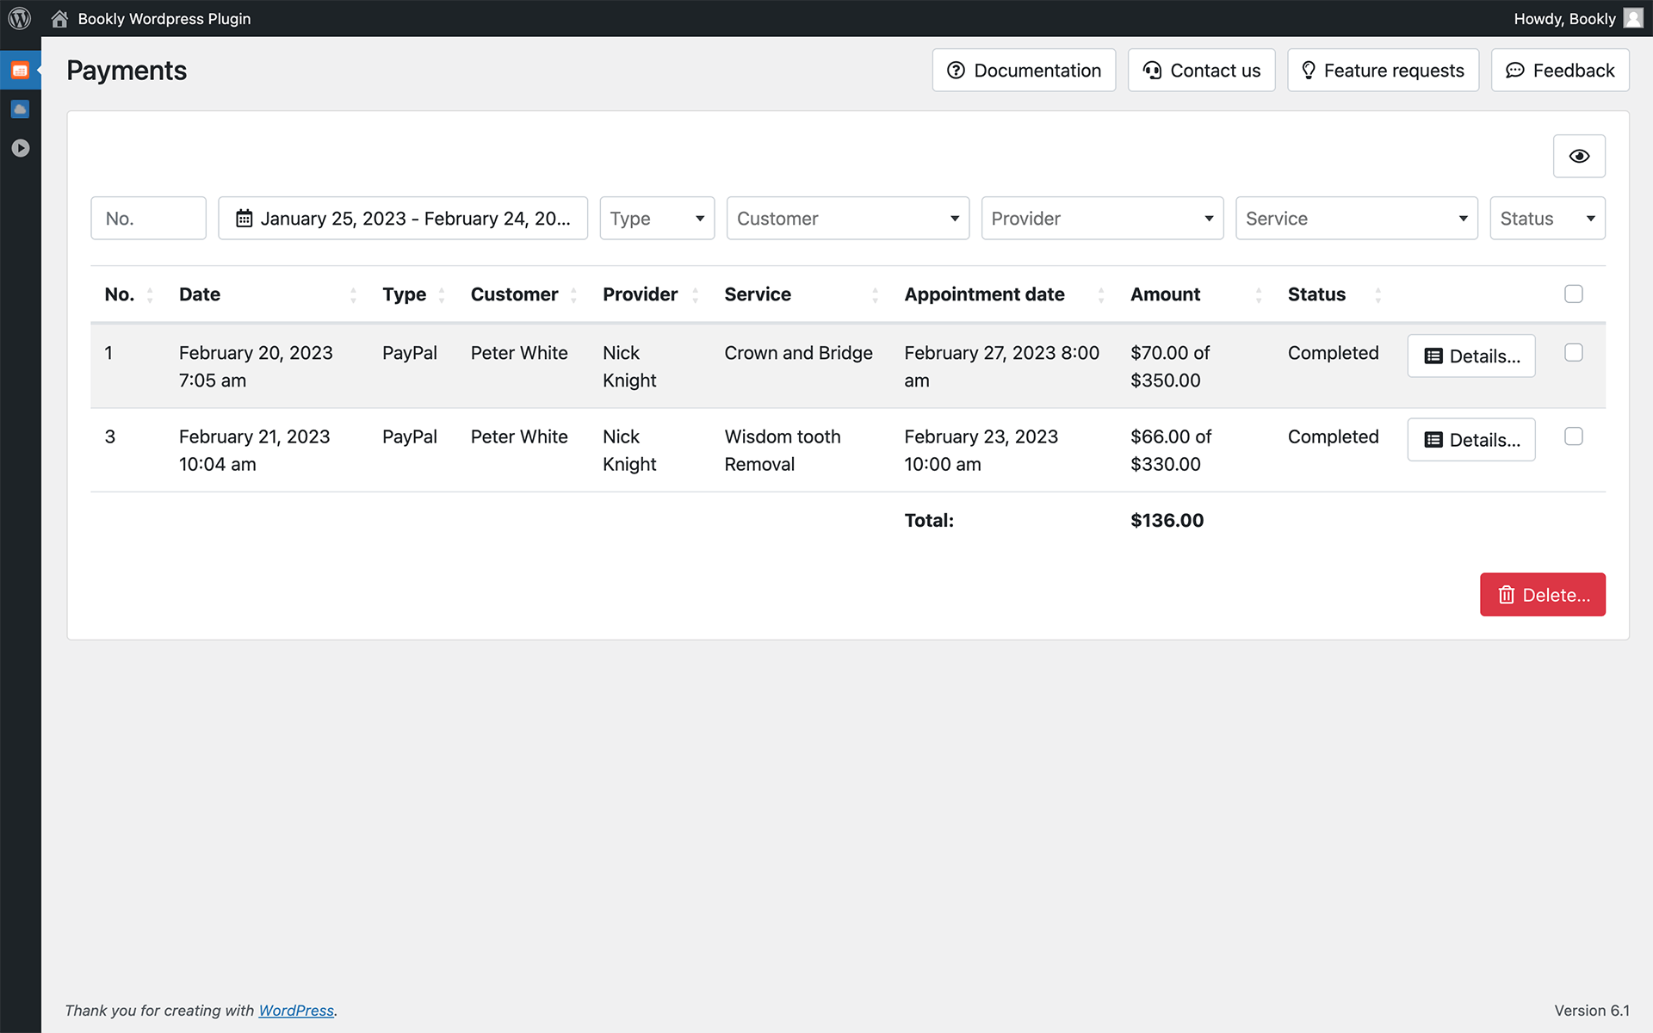The height and width of the screenshot is (1033, 1653).
Task: Click the play circle sidebar icon
Action: [21, 148]
